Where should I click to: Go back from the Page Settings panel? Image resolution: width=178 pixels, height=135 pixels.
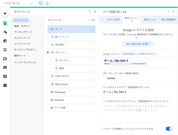tap(174, 12)
